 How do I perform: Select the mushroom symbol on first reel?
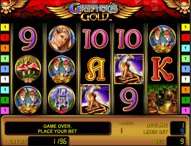coord(28,69)
